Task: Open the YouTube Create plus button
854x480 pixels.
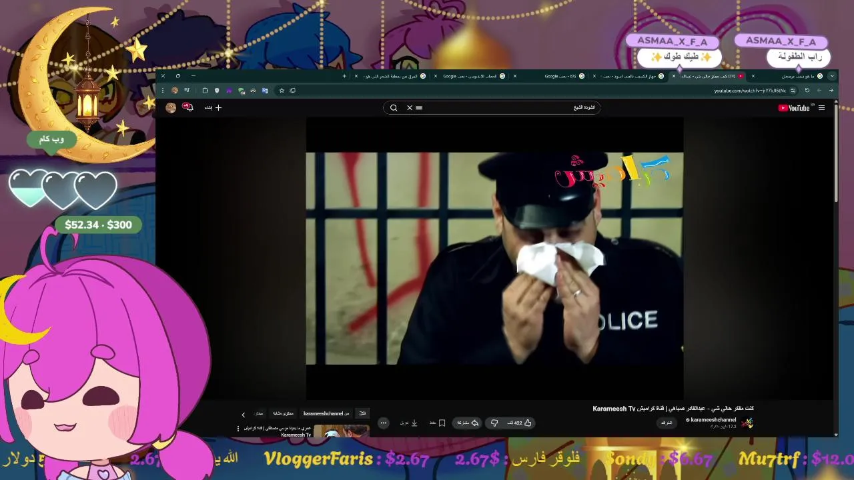Action: (213, 107)
